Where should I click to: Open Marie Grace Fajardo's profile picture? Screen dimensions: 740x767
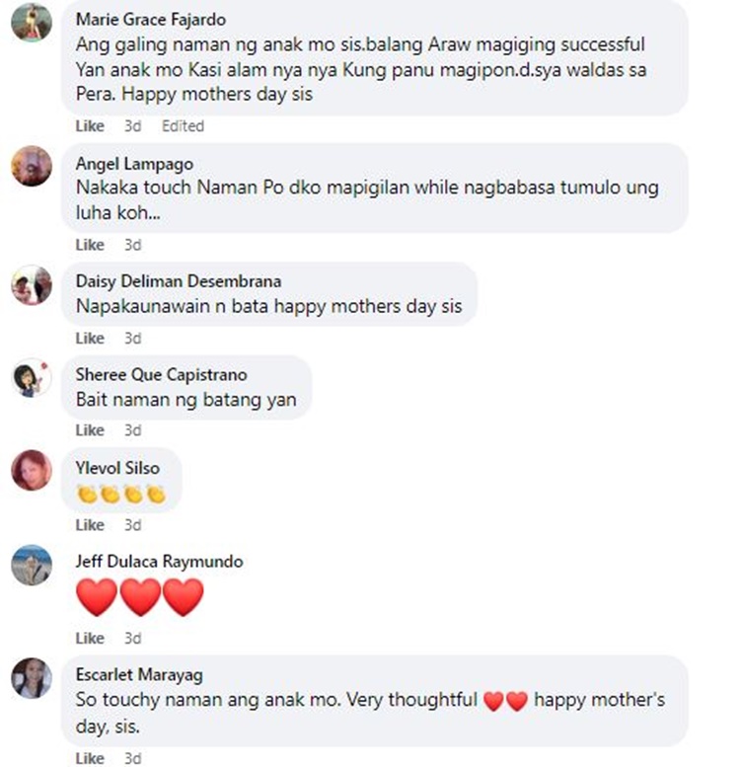(32, 22)
